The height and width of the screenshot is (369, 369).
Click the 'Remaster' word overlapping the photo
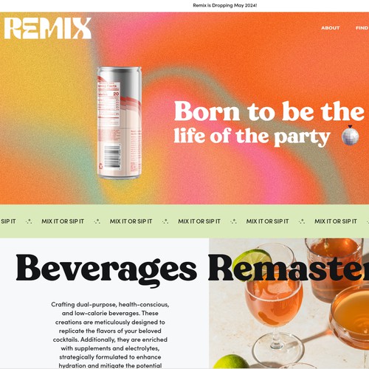coord(289,268)
